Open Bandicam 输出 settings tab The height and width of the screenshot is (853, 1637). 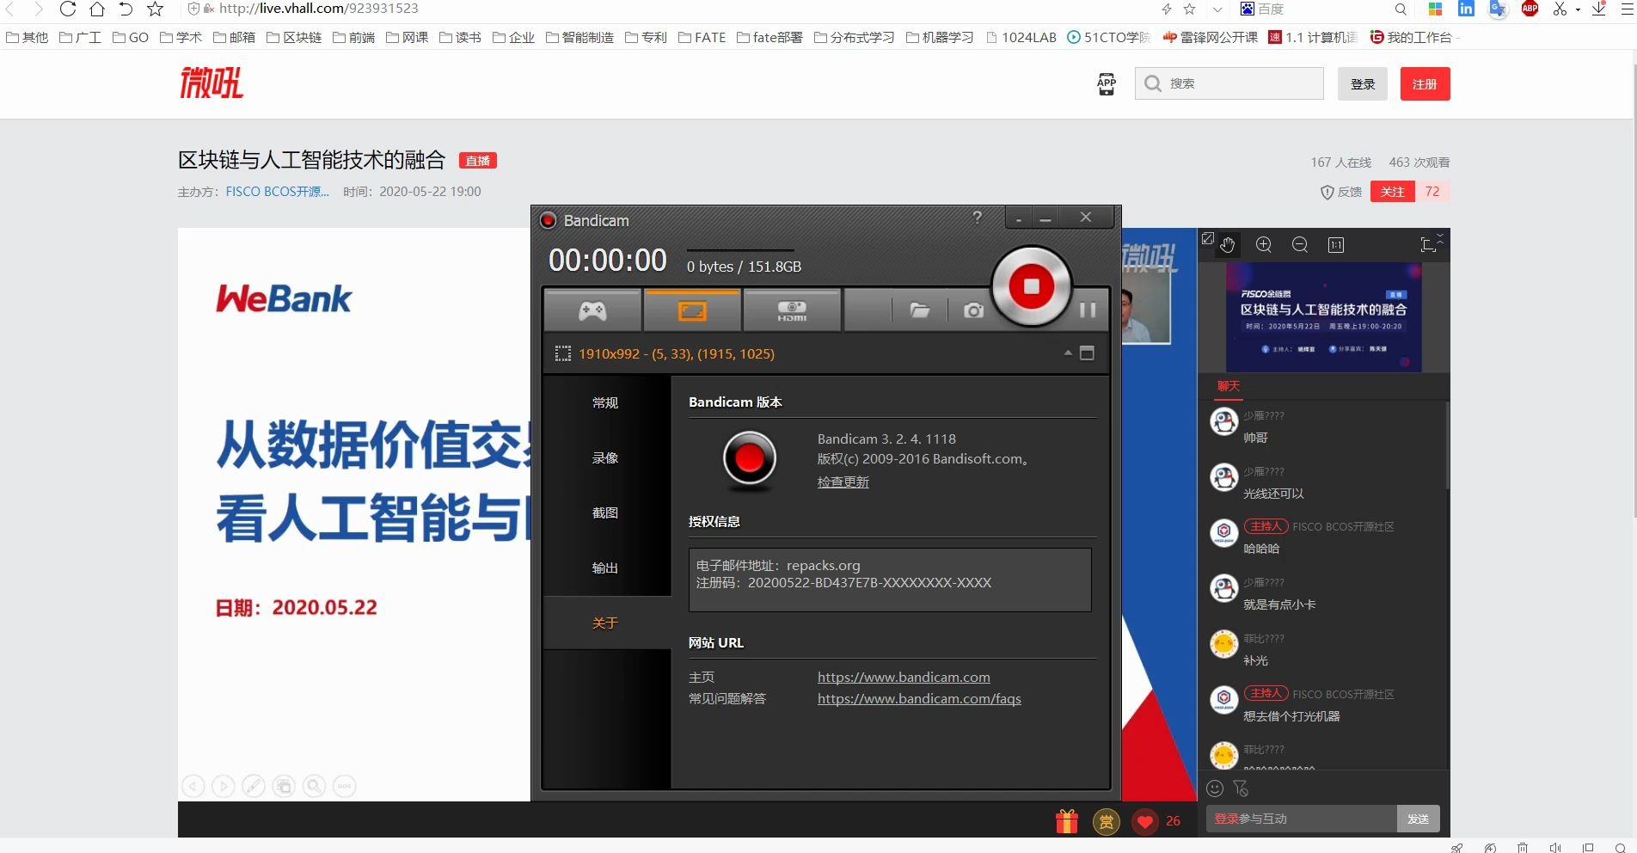(x=605, y=568)
